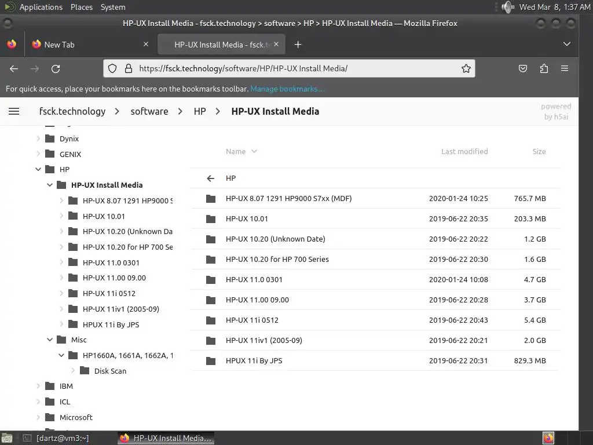Expand the Microsoft tree node
The height and width of the screenshot is (445, 593).
38,417
